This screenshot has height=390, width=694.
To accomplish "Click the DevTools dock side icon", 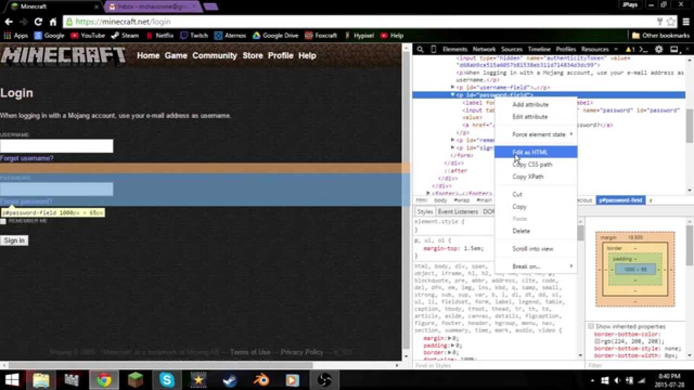I will (x=674, y=49).
